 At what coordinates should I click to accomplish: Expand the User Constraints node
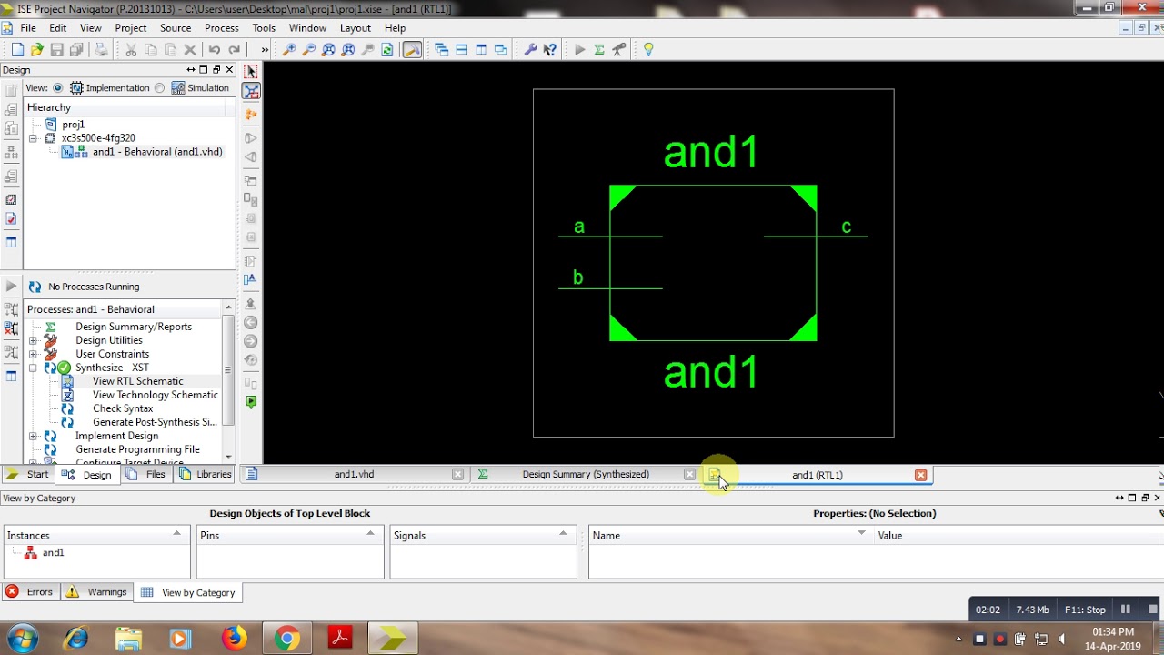click(34, 355)
